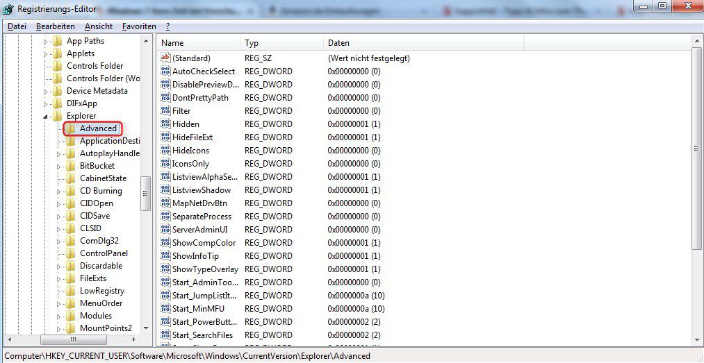Collapse the Explorer tree node
The image size is (704, 363).
pyautogui.click(x=47, y=116)
